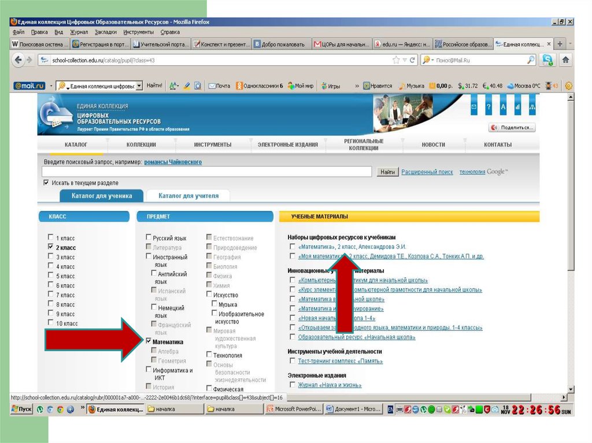The height and width of the screenshot is (443, 592).
Task: Expand hidden Mail.ru toolbar items chevron
Action: tap(356, 85)
